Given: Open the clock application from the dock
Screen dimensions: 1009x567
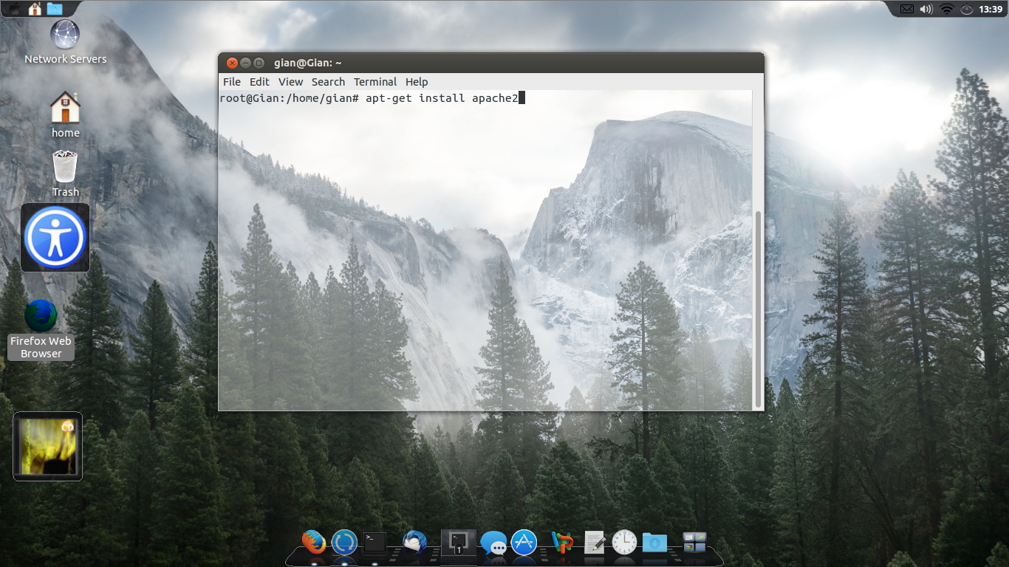Looking at the screenshot, I should (x=623, y=543).
